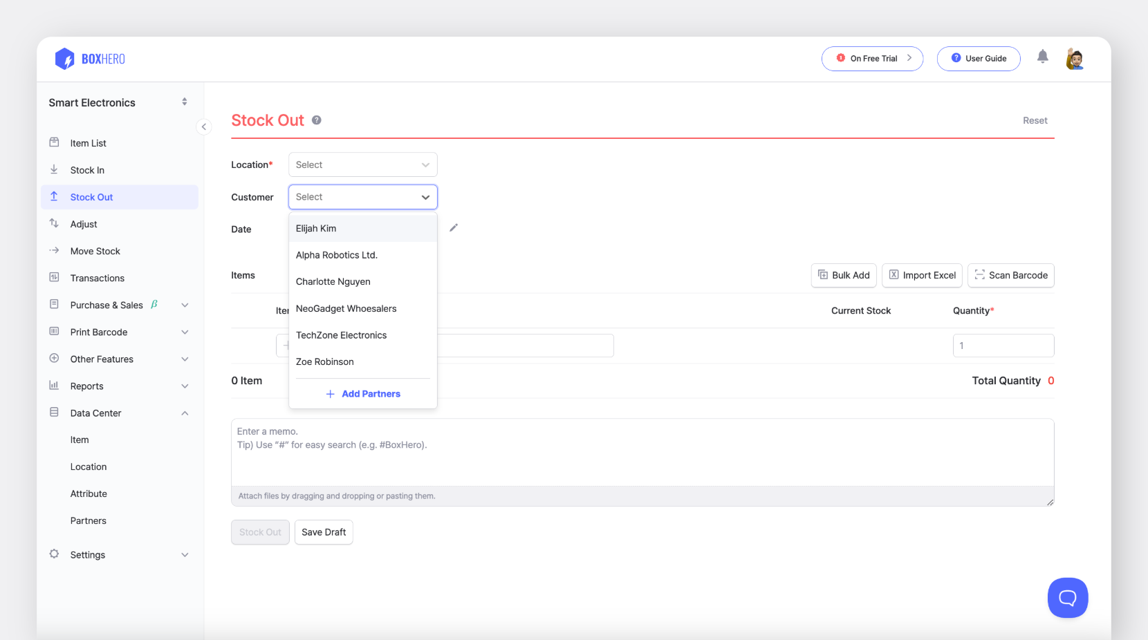This screenshot has height=640, width=1148.
Task: Select the Stock In sidebar icon
Action: pyautogui.click(x=54, y=169)
